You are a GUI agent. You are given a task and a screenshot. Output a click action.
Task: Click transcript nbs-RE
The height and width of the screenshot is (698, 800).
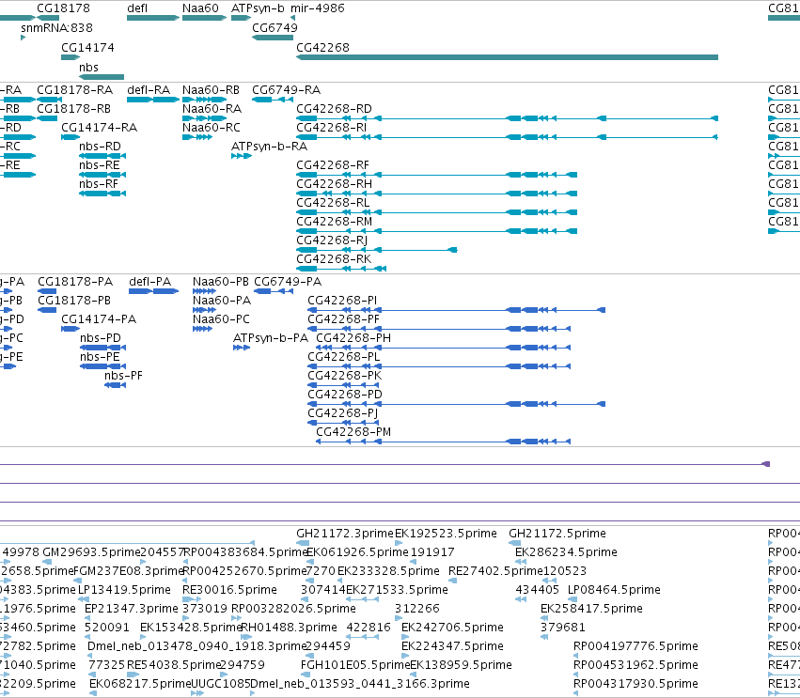(x=102, y=175)
